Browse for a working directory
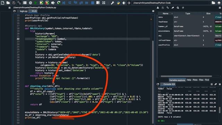Screen dimensions: 222x125 [213, 3]
